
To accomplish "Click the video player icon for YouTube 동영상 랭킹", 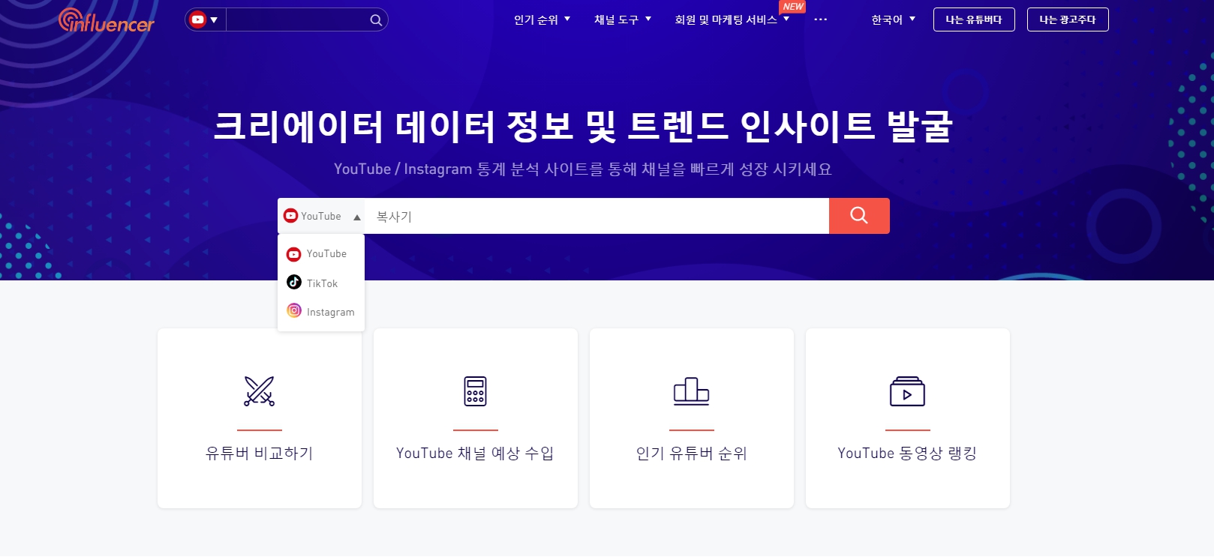I will point(907,391).
